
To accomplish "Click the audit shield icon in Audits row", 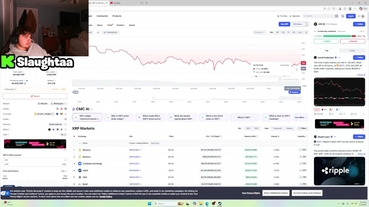I will pos(65,119).
